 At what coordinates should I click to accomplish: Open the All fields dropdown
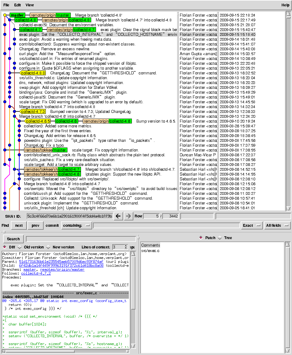click(x=277, y=226)
